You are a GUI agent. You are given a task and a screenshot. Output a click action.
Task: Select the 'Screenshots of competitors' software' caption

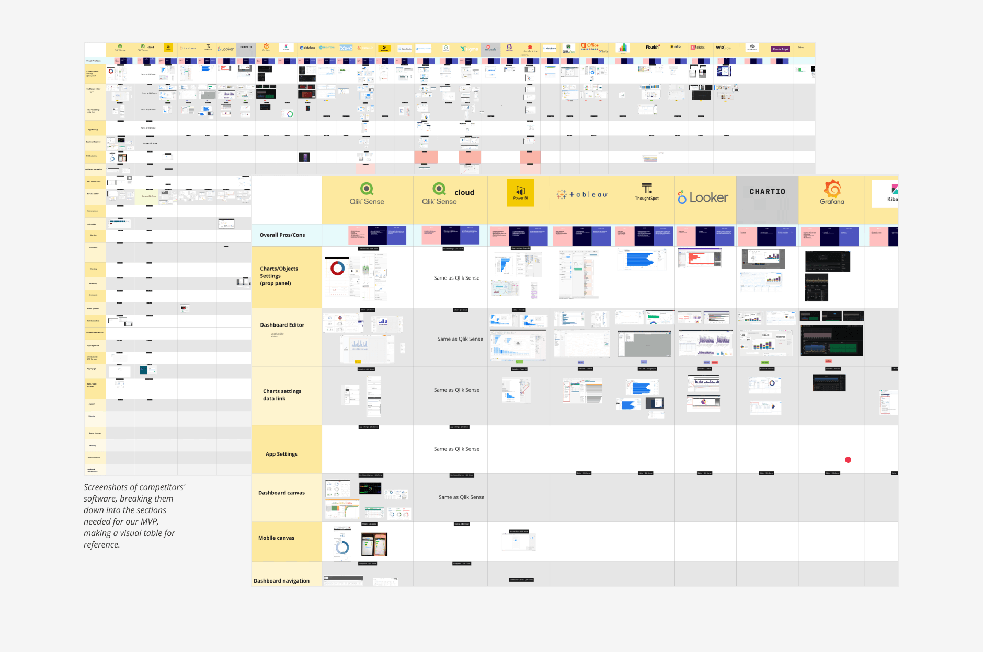(x=134, y=516)
